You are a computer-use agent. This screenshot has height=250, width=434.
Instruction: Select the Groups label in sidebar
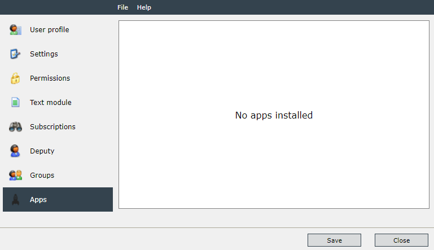coord(42,176)
